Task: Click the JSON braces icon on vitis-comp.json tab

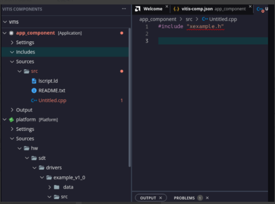Action: [x=176, y=9]
